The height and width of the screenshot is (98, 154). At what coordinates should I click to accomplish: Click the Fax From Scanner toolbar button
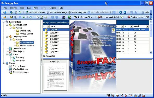tap(35, 12)
